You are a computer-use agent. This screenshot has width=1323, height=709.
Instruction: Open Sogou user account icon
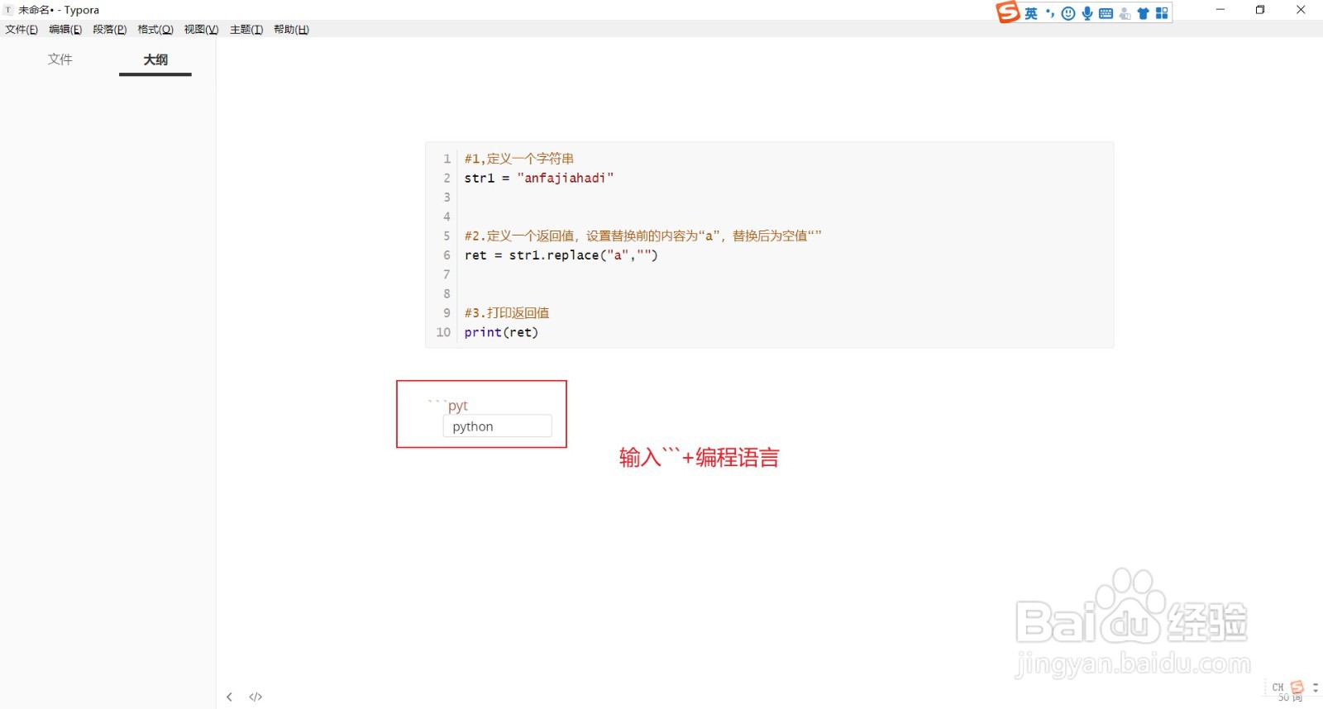1125,13
